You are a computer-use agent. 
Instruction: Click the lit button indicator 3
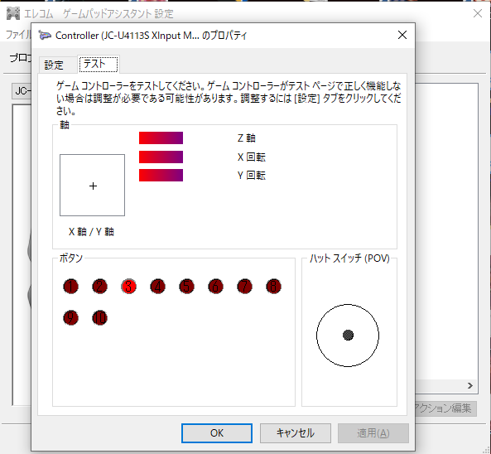pyautogui.click(x=128, y=286)
